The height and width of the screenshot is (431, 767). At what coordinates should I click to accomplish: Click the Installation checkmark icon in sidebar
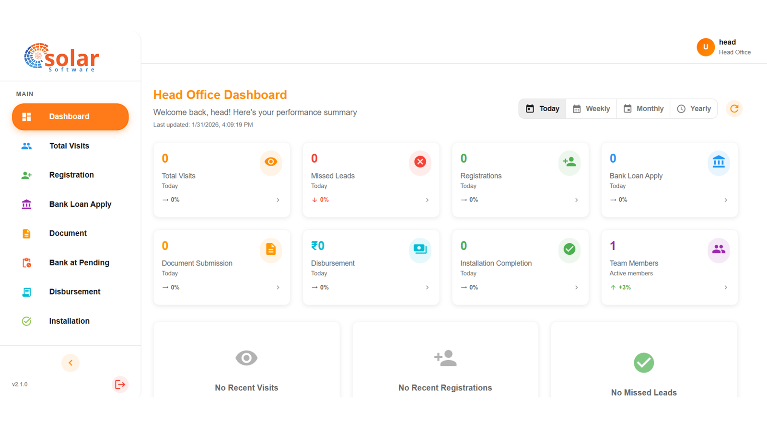click(x=26, y=321)
